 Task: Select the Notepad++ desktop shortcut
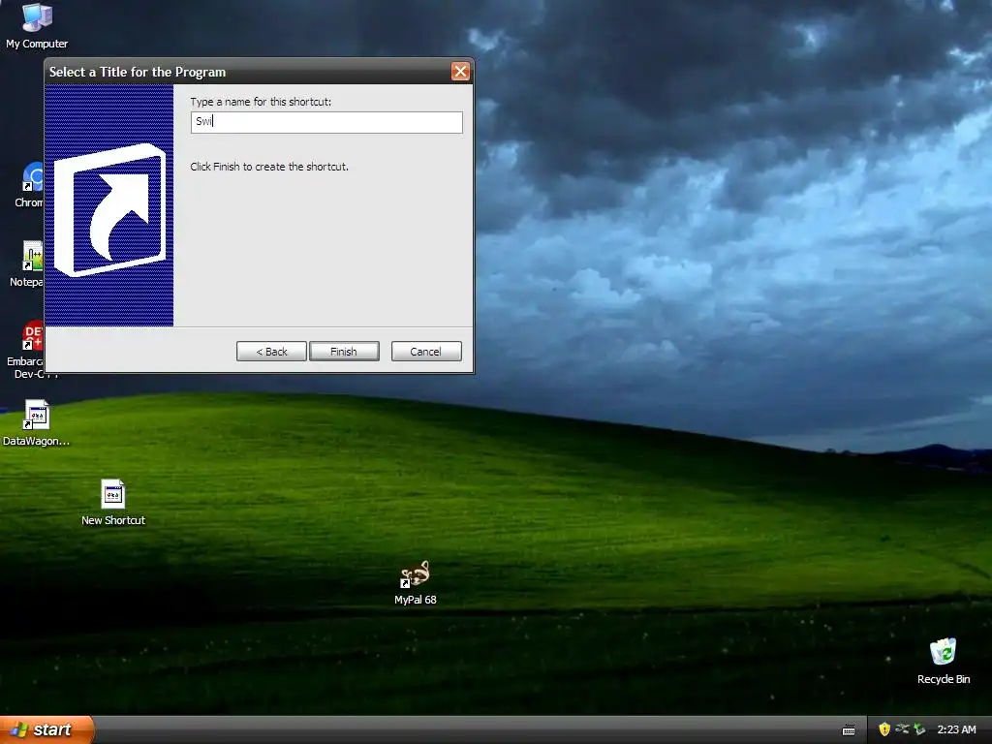pos(28,263)
